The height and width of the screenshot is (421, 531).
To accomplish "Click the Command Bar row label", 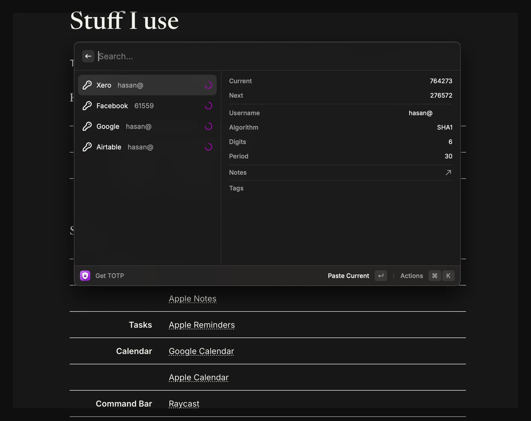I will click(x=124, y=404).
